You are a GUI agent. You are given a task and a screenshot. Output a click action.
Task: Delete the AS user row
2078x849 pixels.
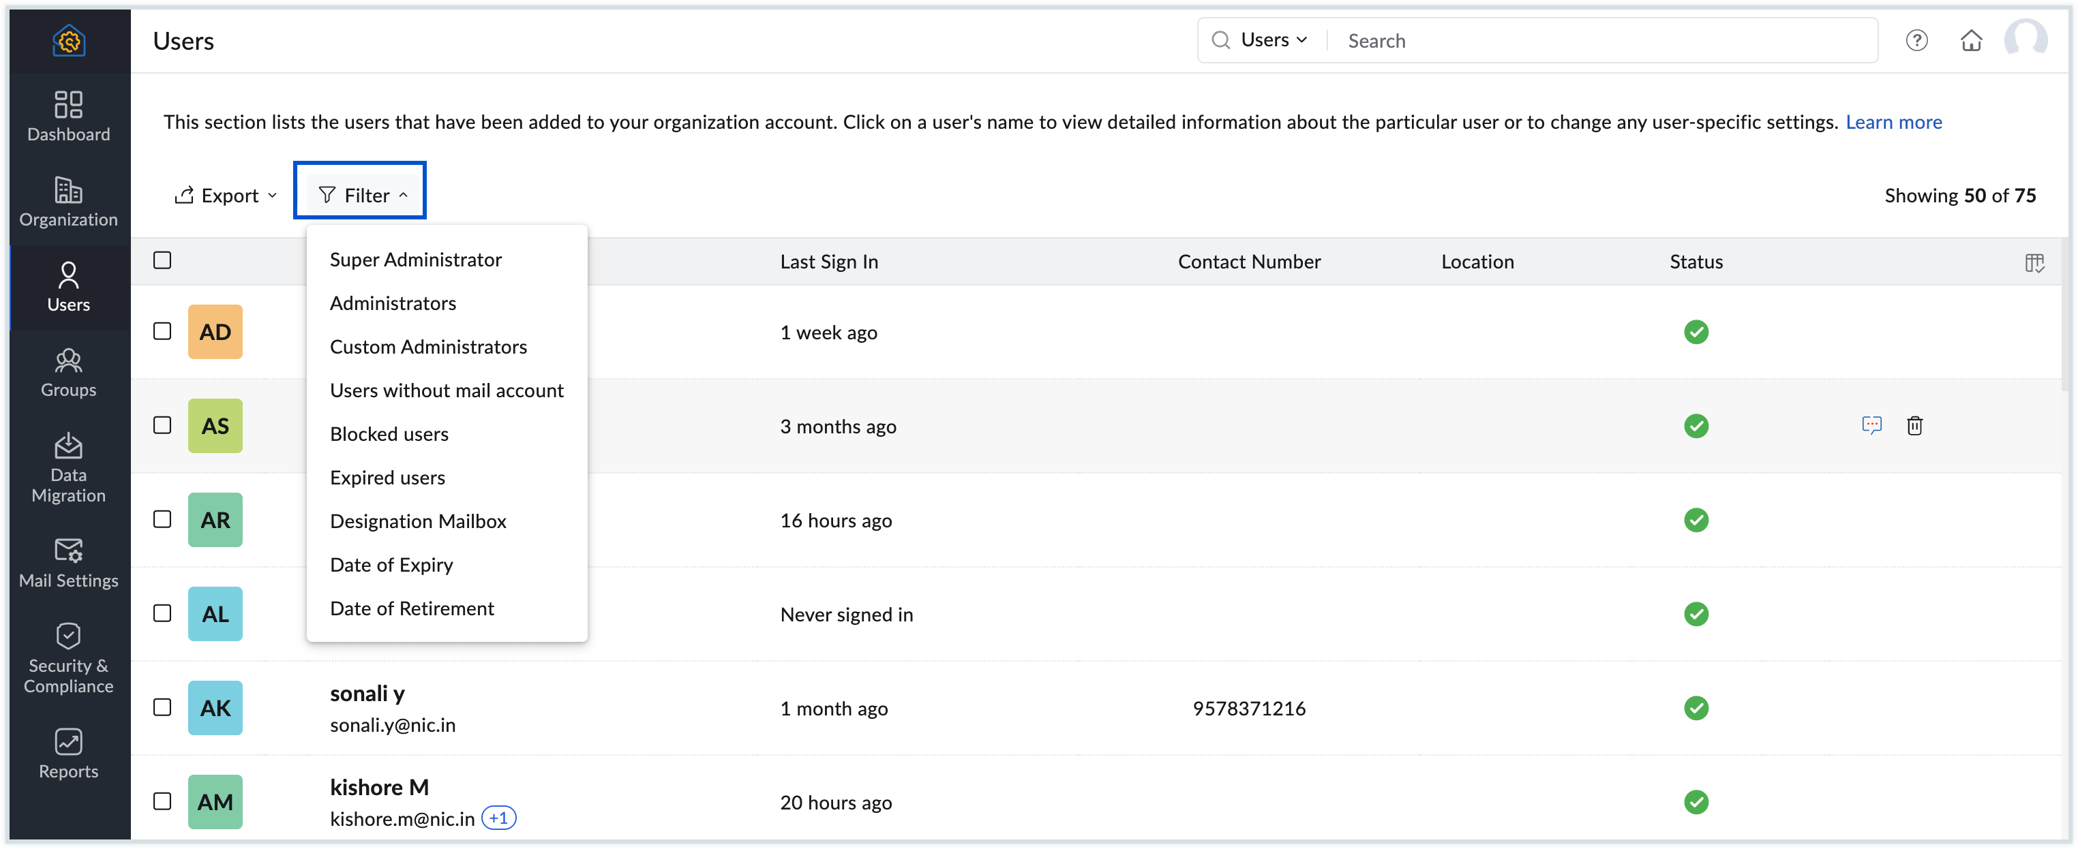pos(1915,426)
